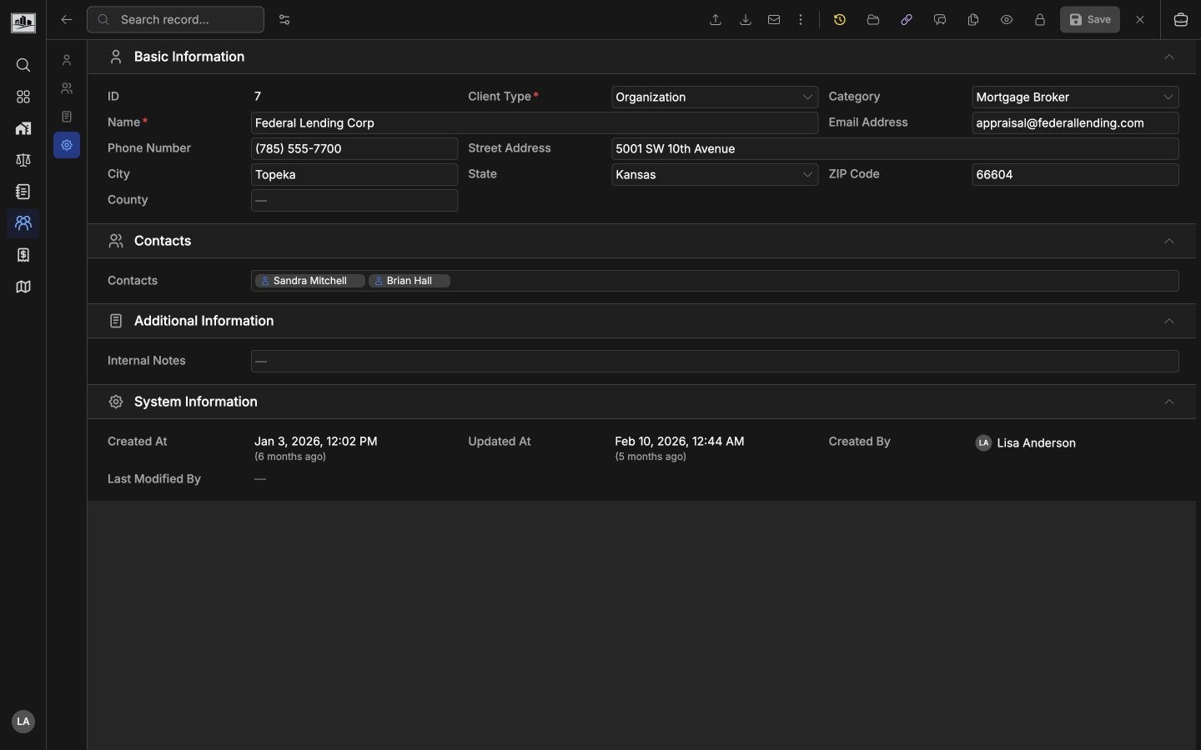Collapse the Additional Information section

click(1169, 322)
